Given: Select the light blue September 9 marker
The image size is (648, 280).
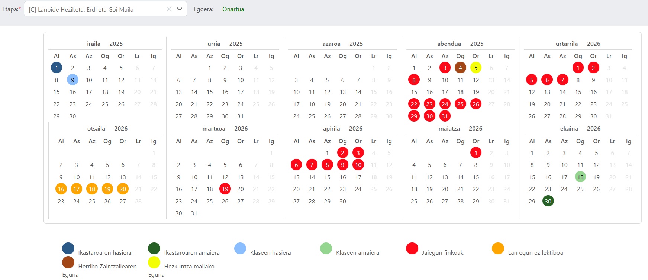Looking at the screenshot, I should 72,80.
